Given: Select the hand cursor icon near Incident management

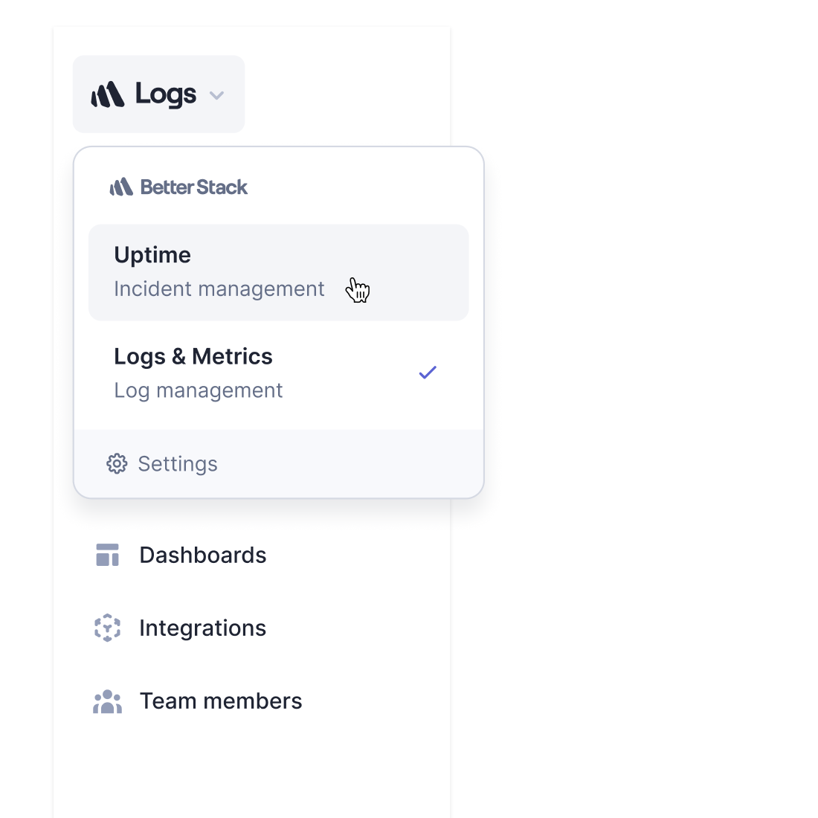Looking at the screenshot, I should point(357,290).
